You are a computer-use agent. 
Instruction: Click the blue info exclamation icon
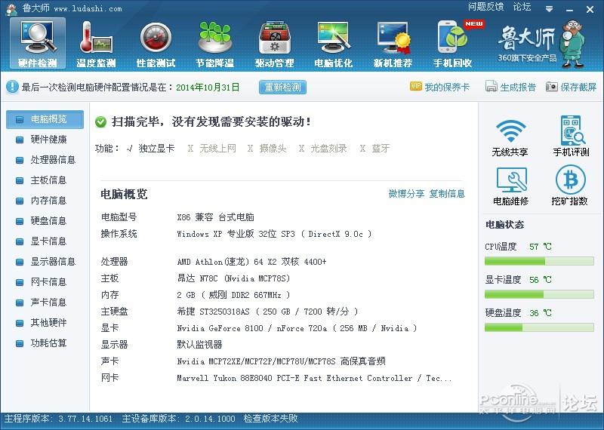point(12,87)
